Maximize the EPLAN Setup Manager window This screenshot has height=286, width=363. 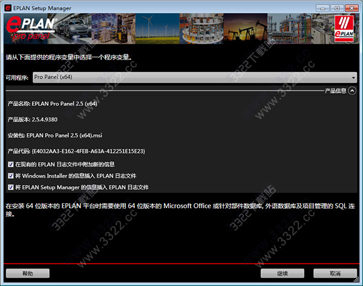[337, 8]
